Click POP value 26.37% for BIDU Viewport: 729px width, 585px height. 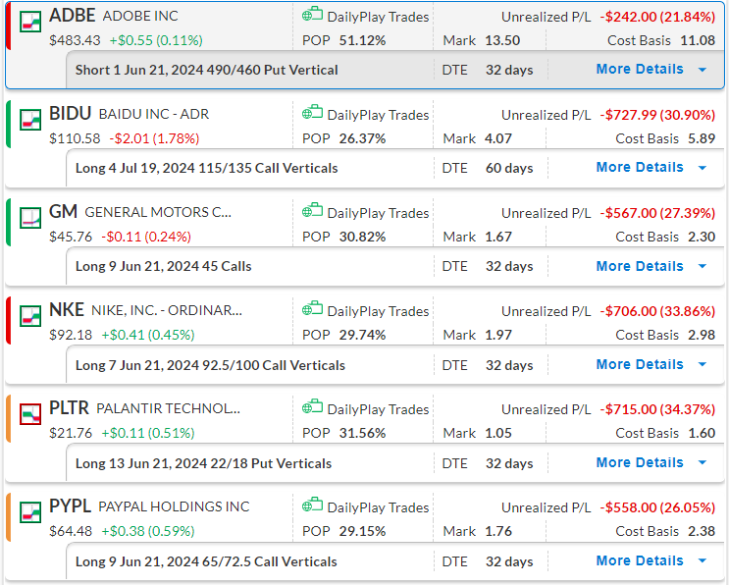coord(362,138)
